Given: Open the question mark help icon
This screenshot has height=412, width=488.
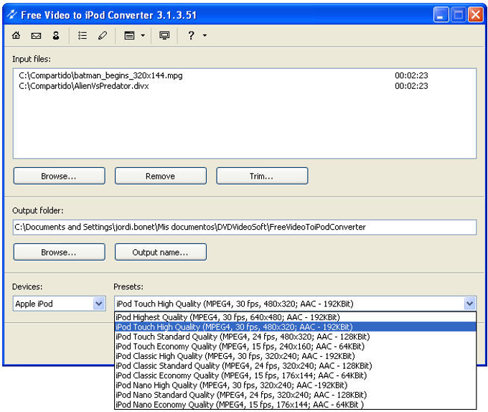Looking at the screenshot, I should coord(191,35).
